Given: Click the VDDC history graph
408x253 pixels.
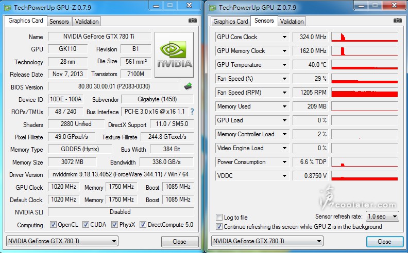Looking at the screenshot, I should pyautogui.click(x=365, y=175).
